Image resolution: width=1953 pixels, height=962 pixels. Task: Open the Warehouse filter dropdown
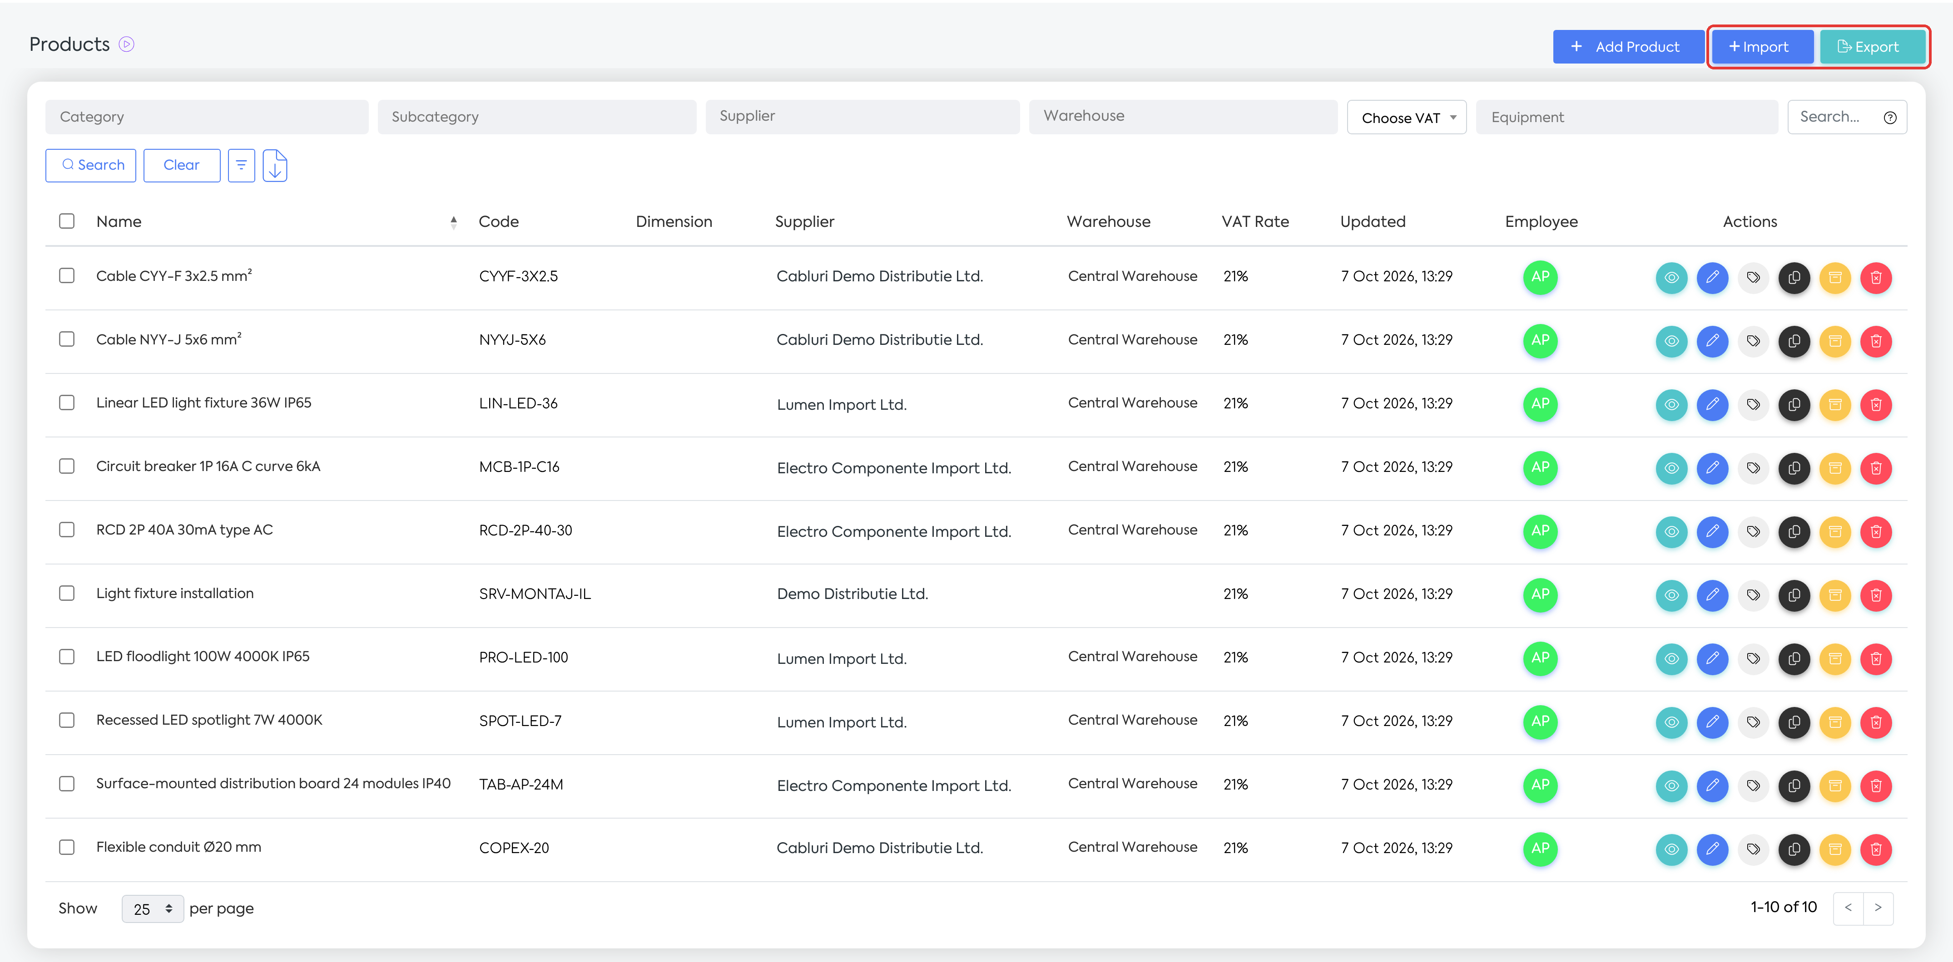(x=1183, y=118)
